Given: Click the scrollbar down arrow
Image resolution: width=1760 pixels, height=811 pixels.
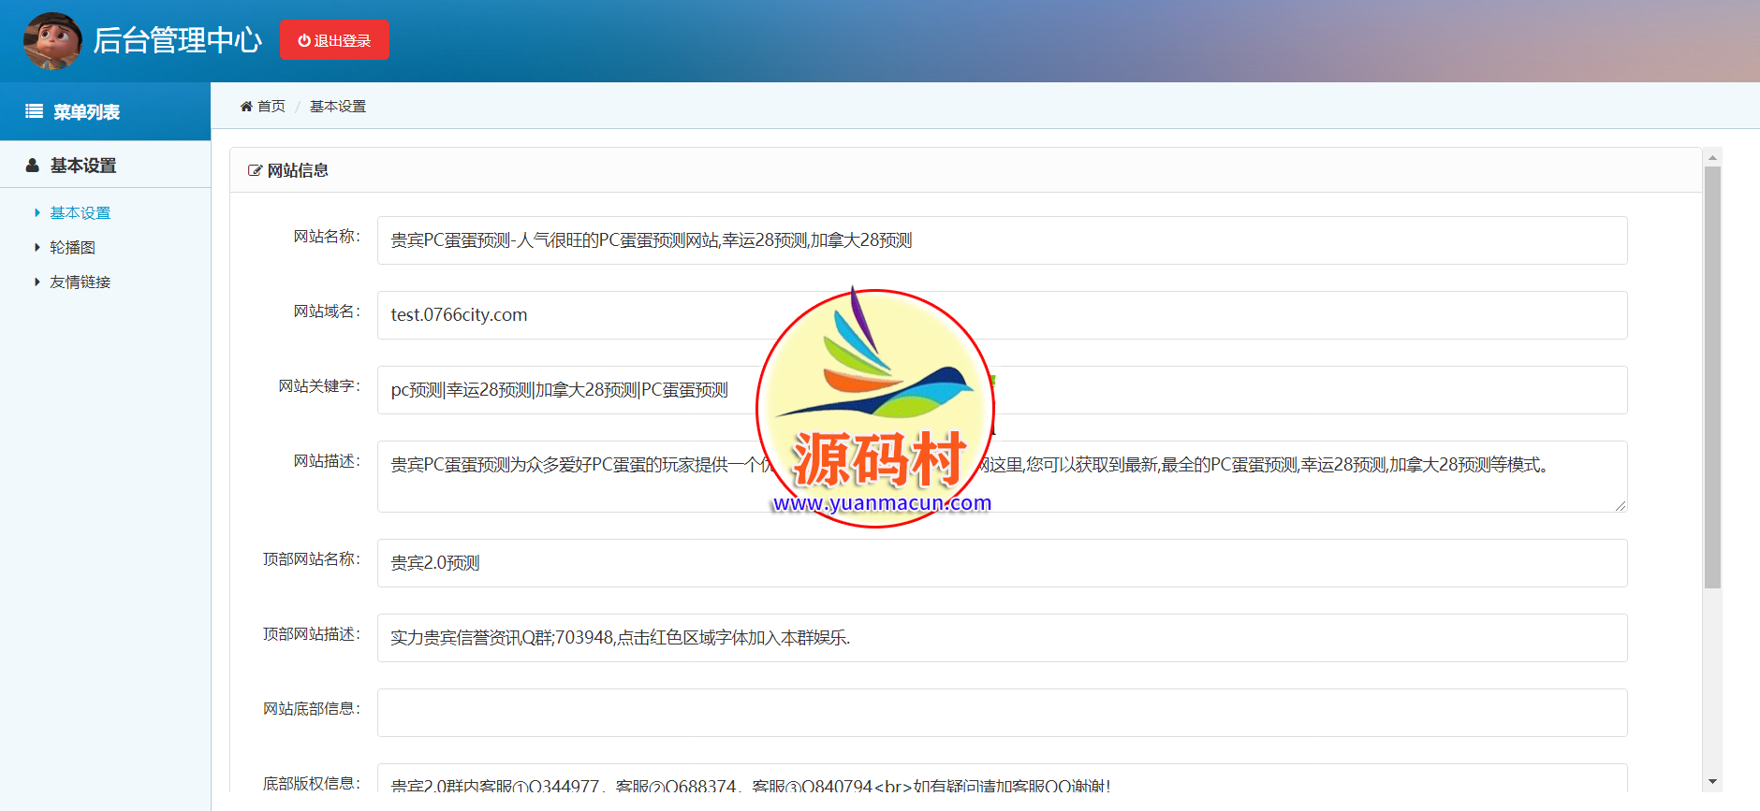Looking at the screenshot, I should click(x=1712, y=781).
